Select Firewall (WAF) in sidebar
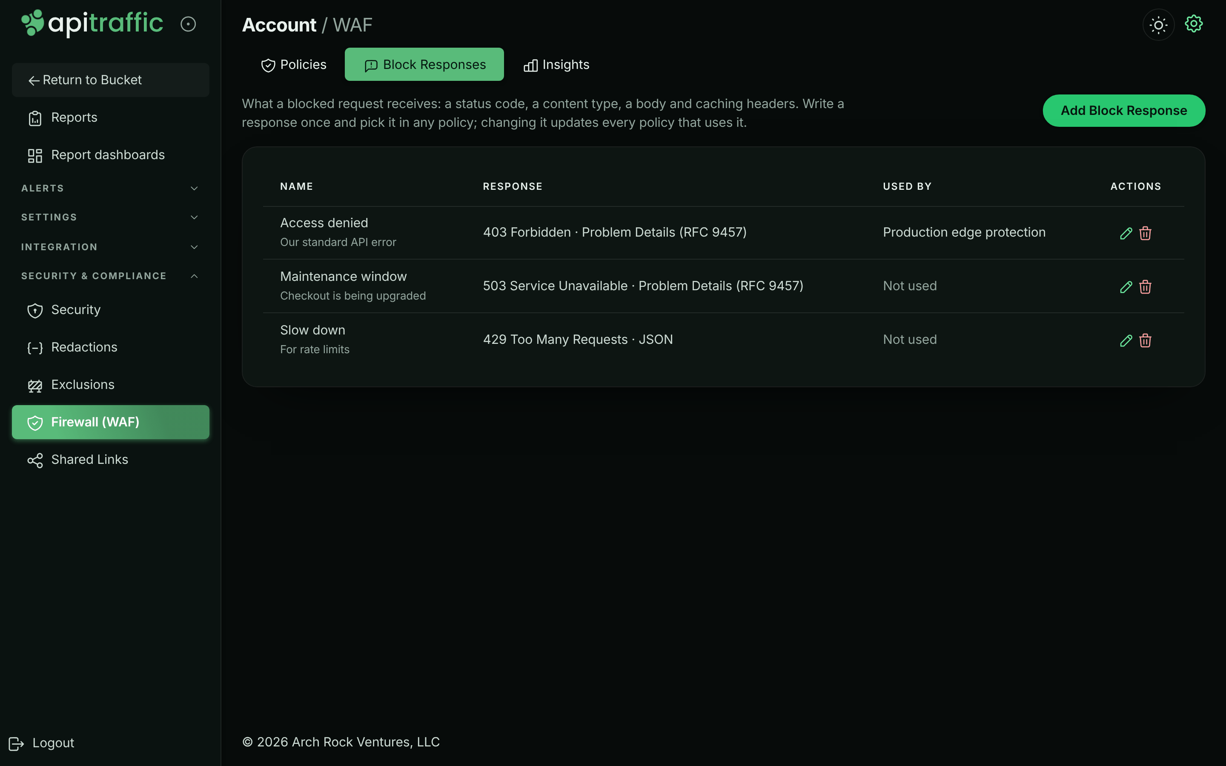This screenshot has width=1226, height=766. tap(110, 422)
